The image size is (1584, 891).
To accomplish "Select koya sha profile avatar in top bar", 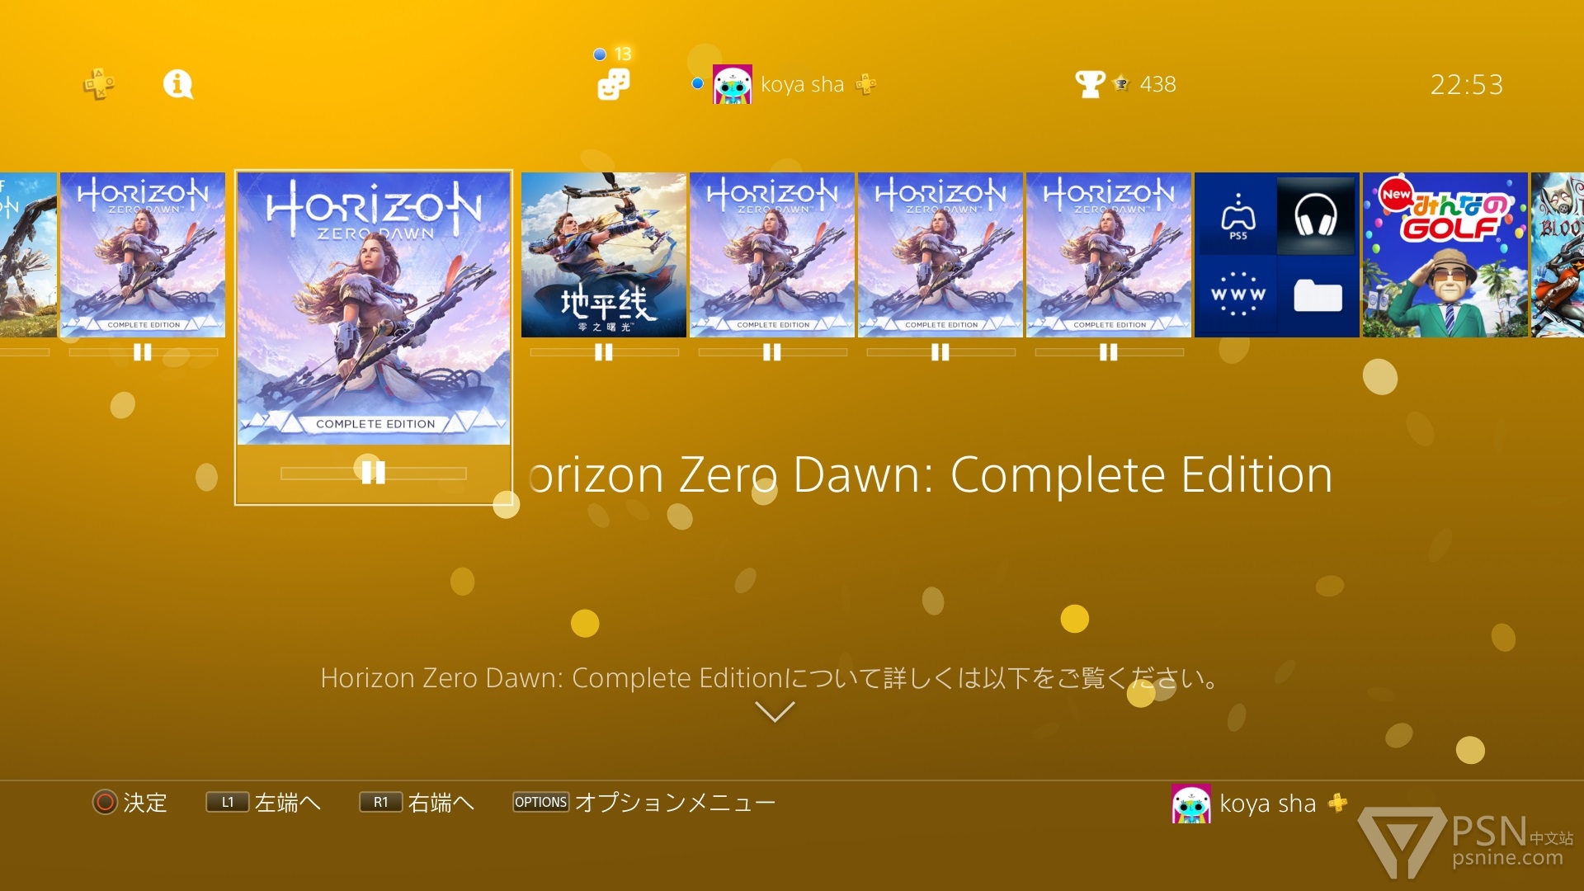I will (732, 84).
